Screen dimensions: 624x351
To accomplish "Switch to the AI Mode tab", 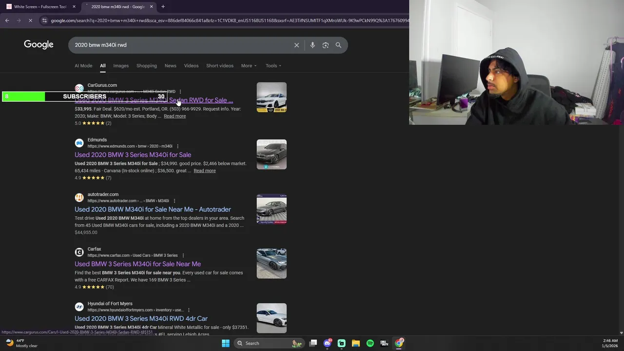I will point(83,66).
